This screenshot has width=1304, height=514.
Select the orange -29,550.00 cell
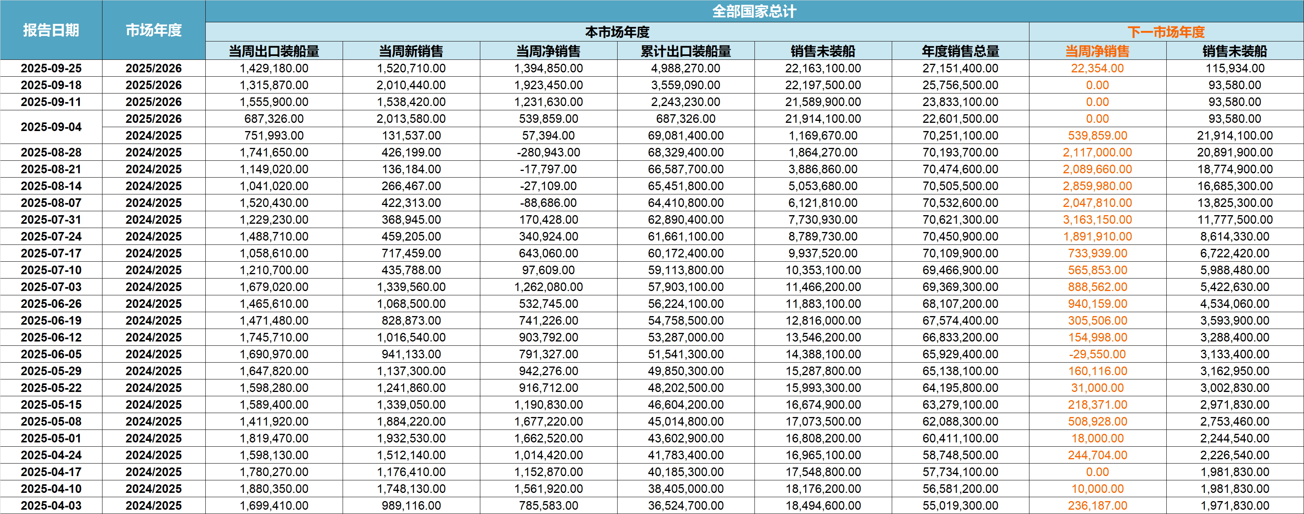click(1097, 354)
